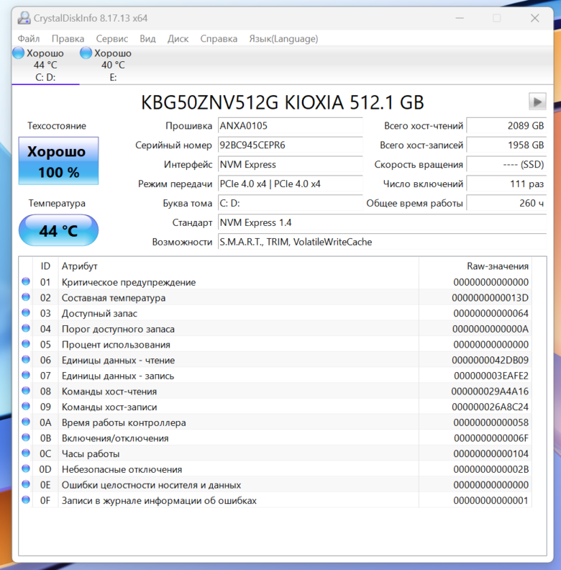The height and width of the screenshot is (570, 561).
Task: Click the Скорость вращения value ---- (SSD)
Action: click(x=506, y=164)
